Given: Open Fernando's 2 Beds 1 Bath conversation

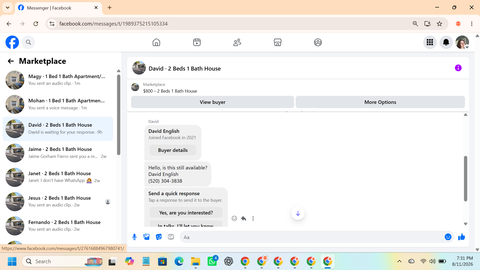Looking at the screenshot, I should (58, 226).
